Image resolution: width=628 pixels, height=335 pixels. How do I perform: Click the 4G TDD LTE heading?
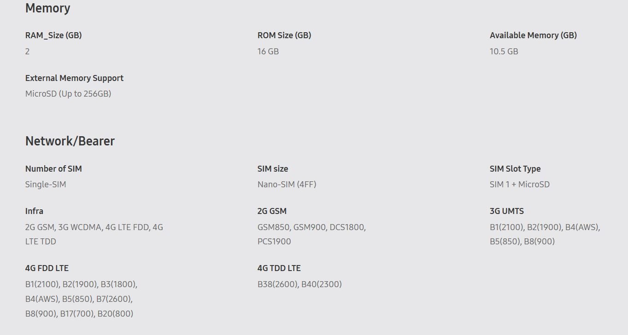[279, 268]
